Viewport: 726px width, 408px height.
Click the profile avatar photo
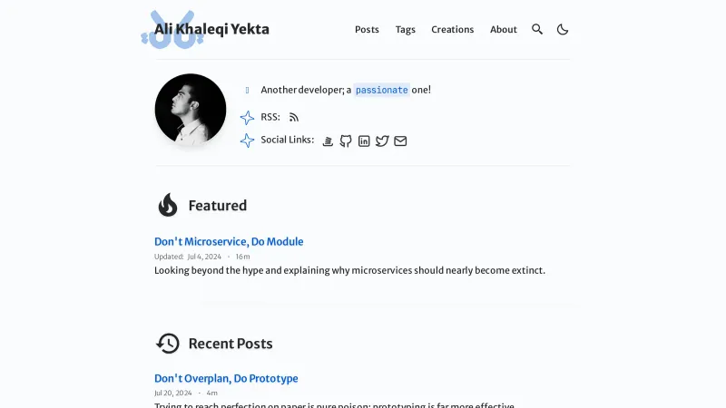(191, 110)
